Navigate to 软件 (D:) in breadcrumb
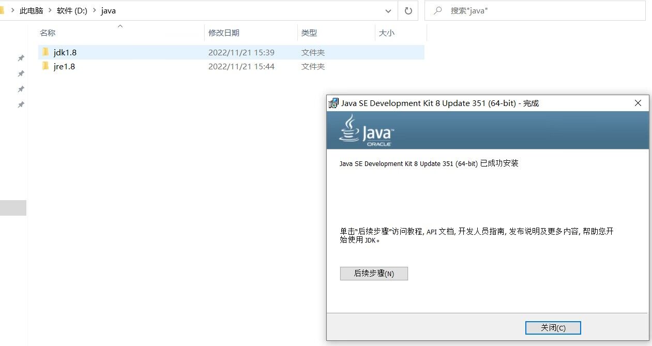652x346 pixels. 72,11
